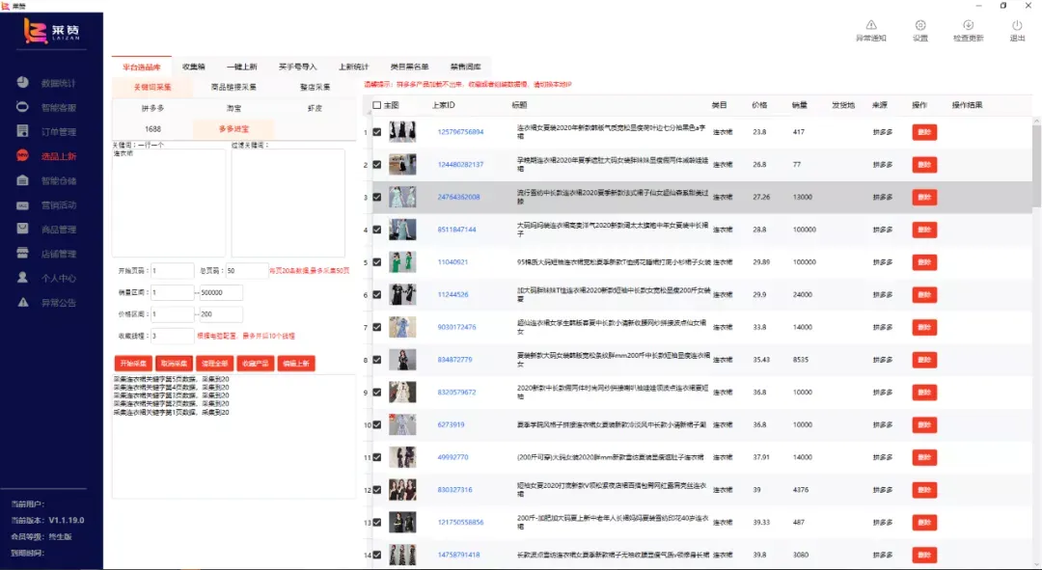The image size is (1042, 570).
Task: Switch to the 一键上新 tab
Action: [242, 67]
